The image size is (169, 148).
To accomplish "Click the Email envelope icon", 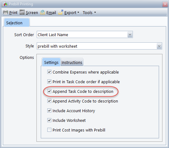I will tap(43, 12).
